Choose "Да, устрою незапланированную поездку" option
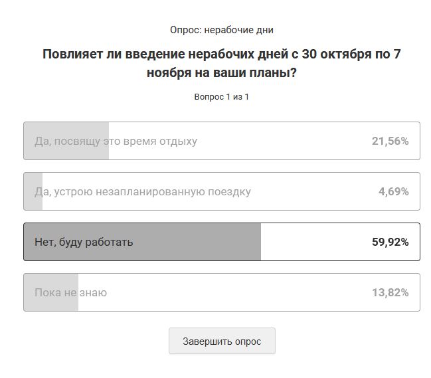 222,191
